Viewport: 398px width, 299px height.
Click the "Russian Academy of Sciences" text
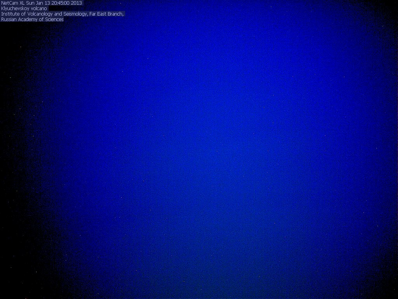(x=32, y=19)
